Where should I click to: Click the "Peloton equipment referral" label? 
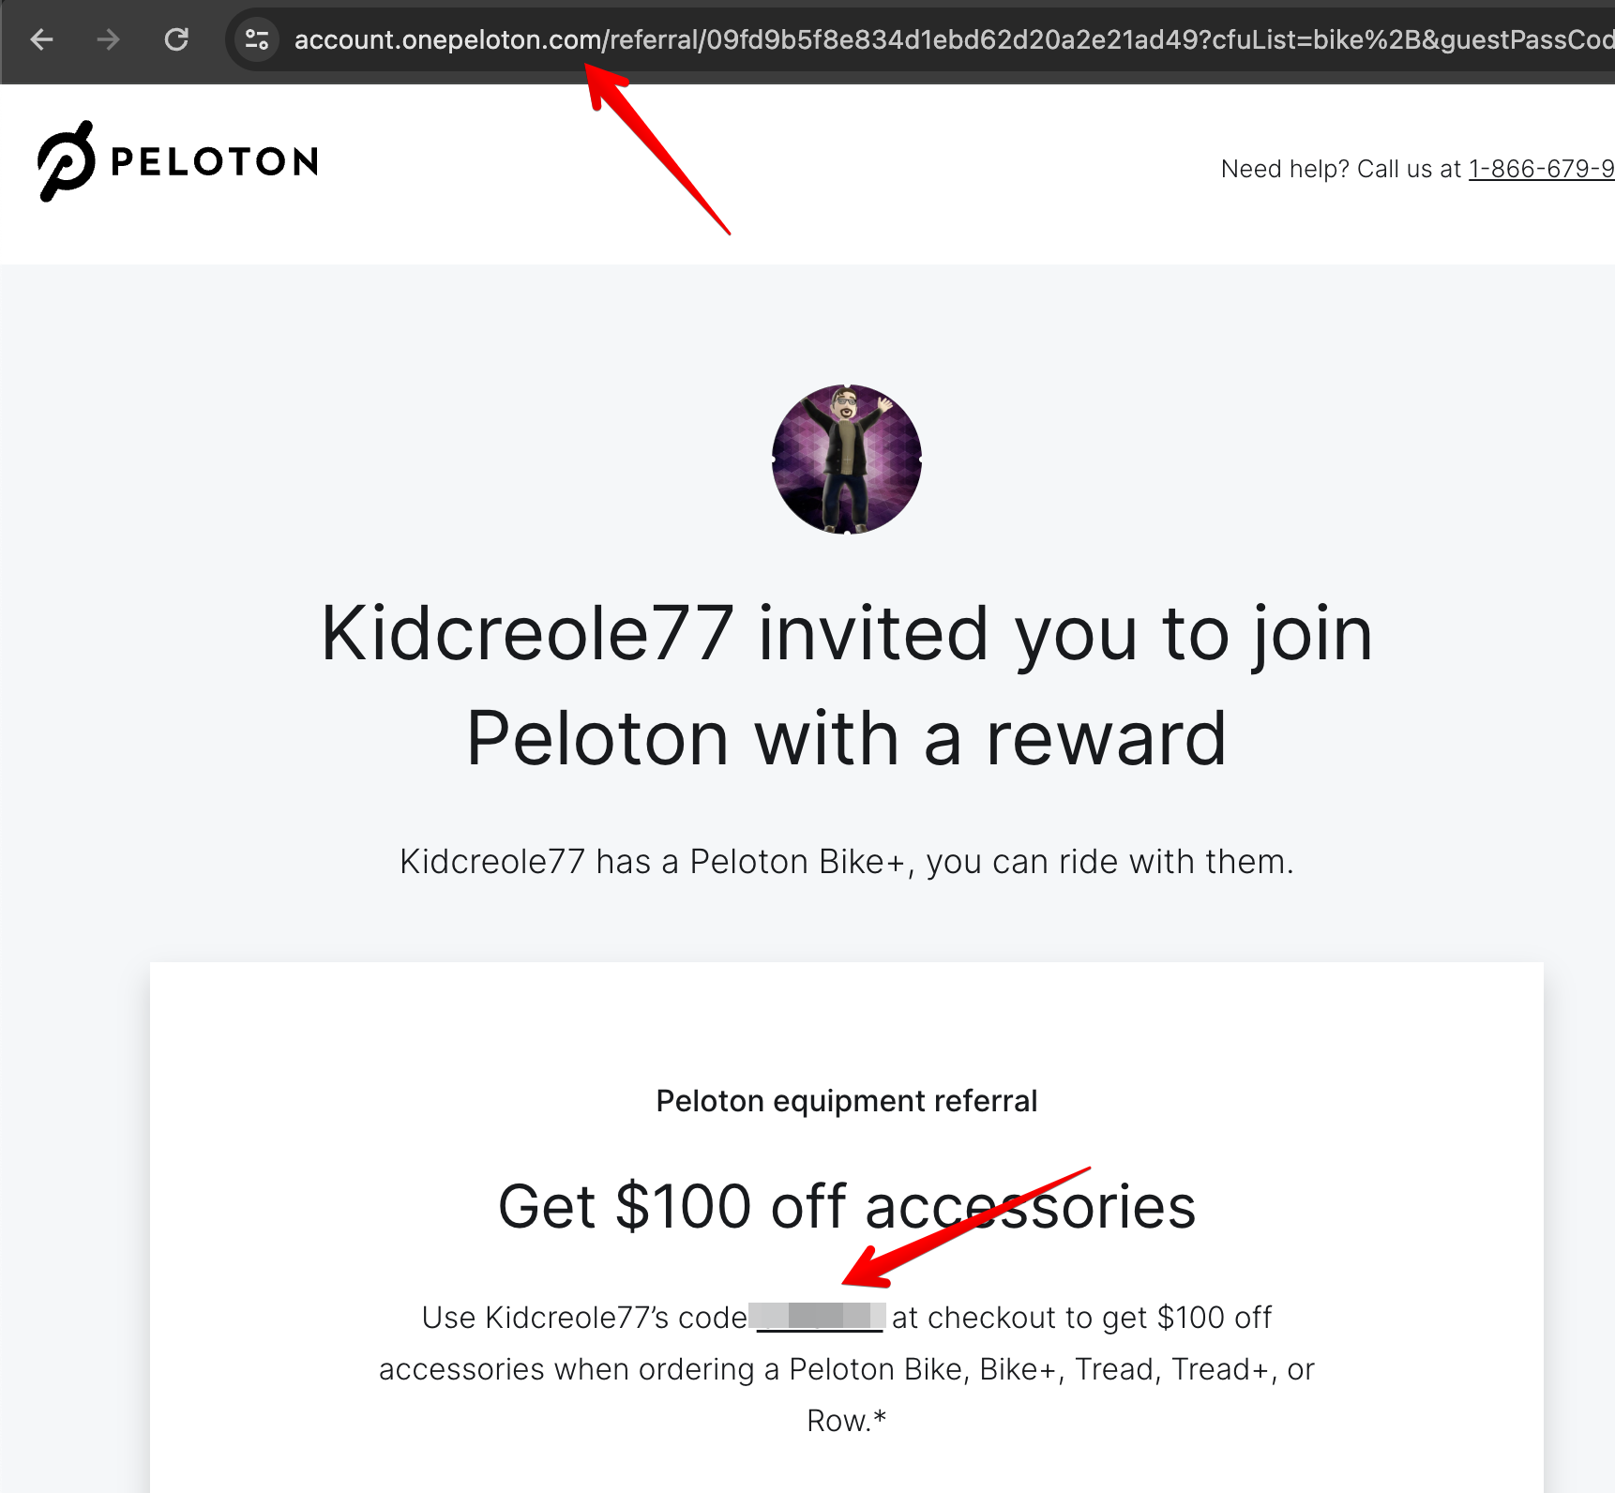click(846, 1101)
